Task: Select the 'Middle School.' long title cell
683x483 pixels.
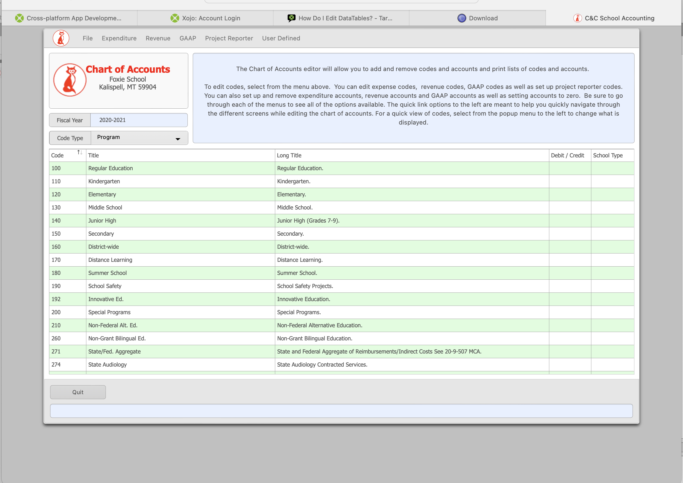Action: [x=412, y=208]
